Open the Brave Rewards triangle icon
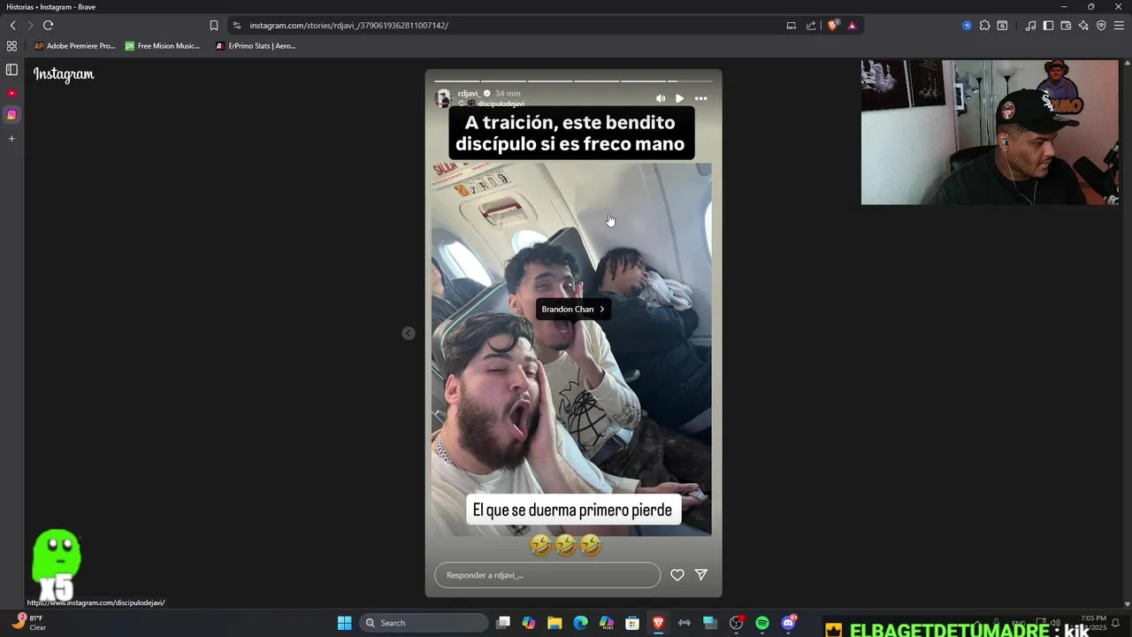Viewport: 1132px width, 637px height. [852, 26]
